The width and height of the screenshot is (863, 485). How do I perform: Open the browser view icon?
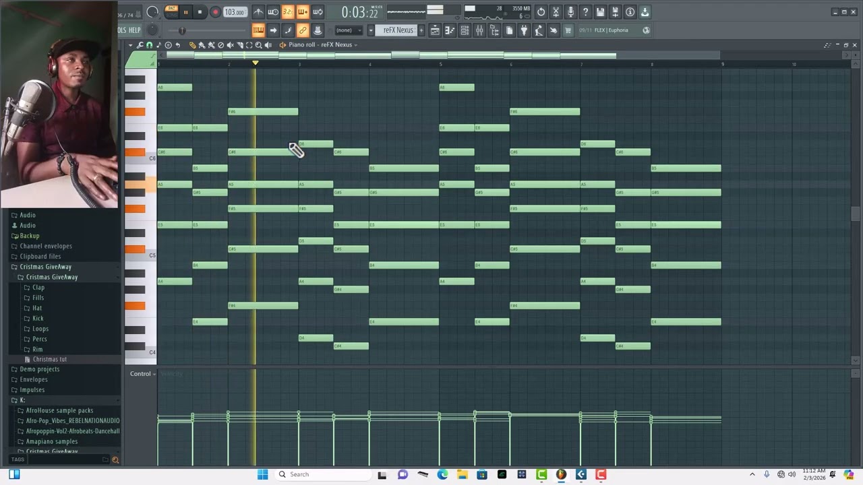[494, 30]
